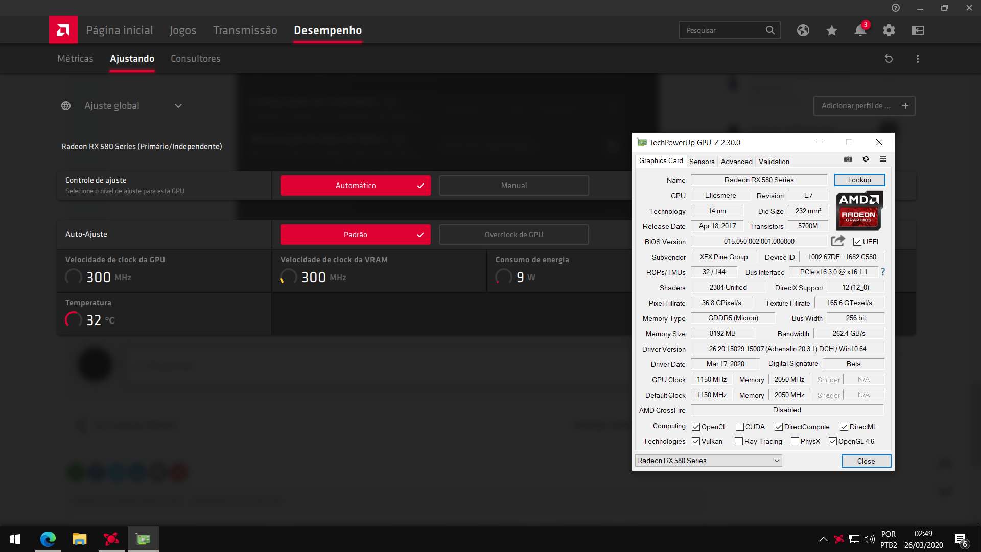This screenshot has width=981, height=552.
Task: Open the Jogos tab
Action: click(183, 30)
